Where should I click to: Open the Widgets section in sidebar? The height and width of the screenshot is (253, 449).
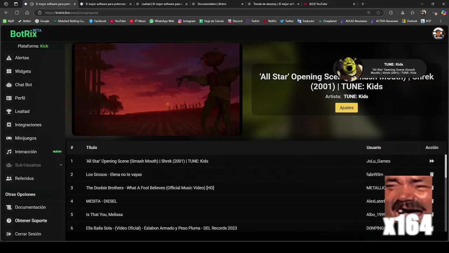coord(23,71)
